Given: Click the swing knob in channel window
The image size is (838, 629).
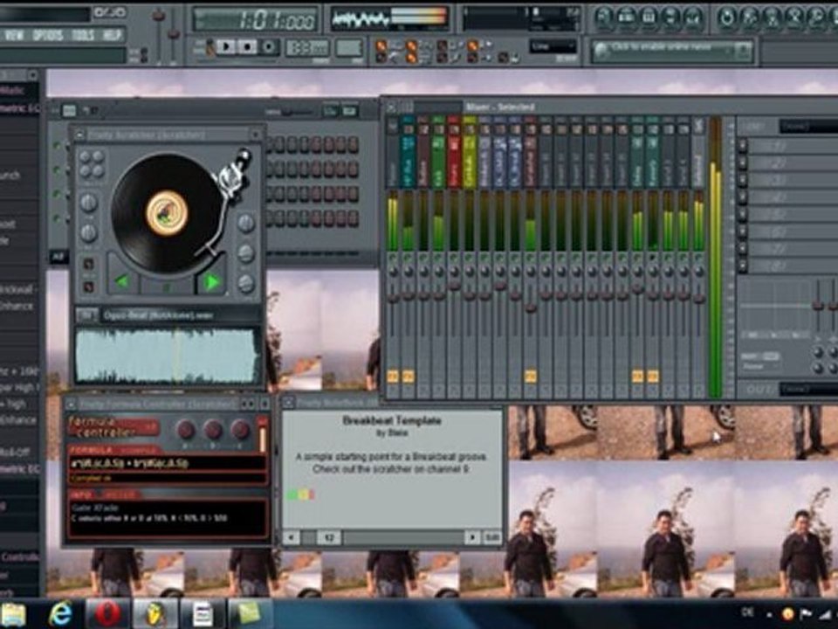Looking at the screenshot, I should pos(287,112).
